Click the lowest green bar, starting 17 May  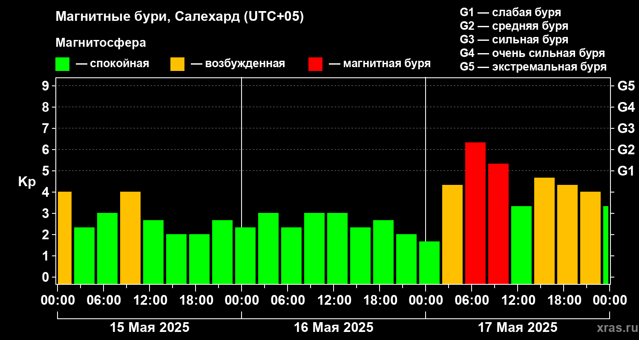point(429,263)
